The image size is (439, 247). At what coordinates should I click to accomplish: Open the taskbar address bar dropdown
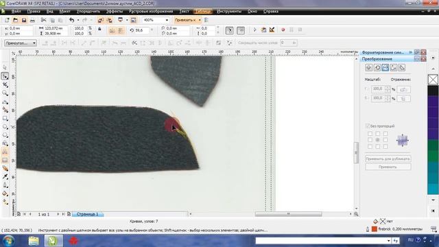tap(388, 241)
